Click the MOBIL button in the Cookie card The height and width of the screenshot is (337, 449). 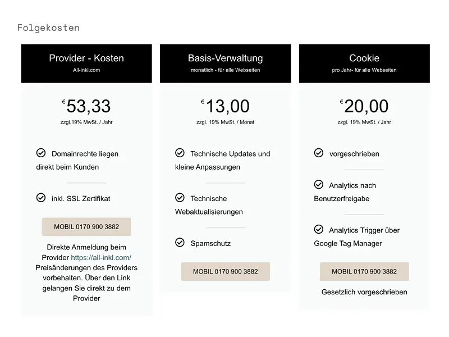(x=364, y=271)
